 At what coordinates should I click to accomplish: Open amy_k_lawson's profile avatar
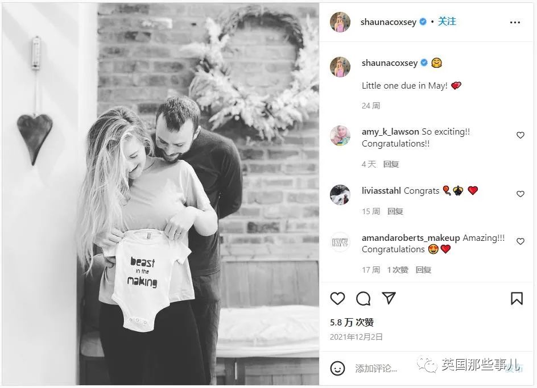pos(340,136)
